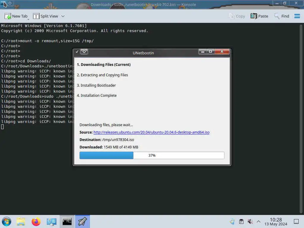This screenshot has width=304, height=228.
Task: Click destination path /tmp/un978304.iso
Action: 118,140
